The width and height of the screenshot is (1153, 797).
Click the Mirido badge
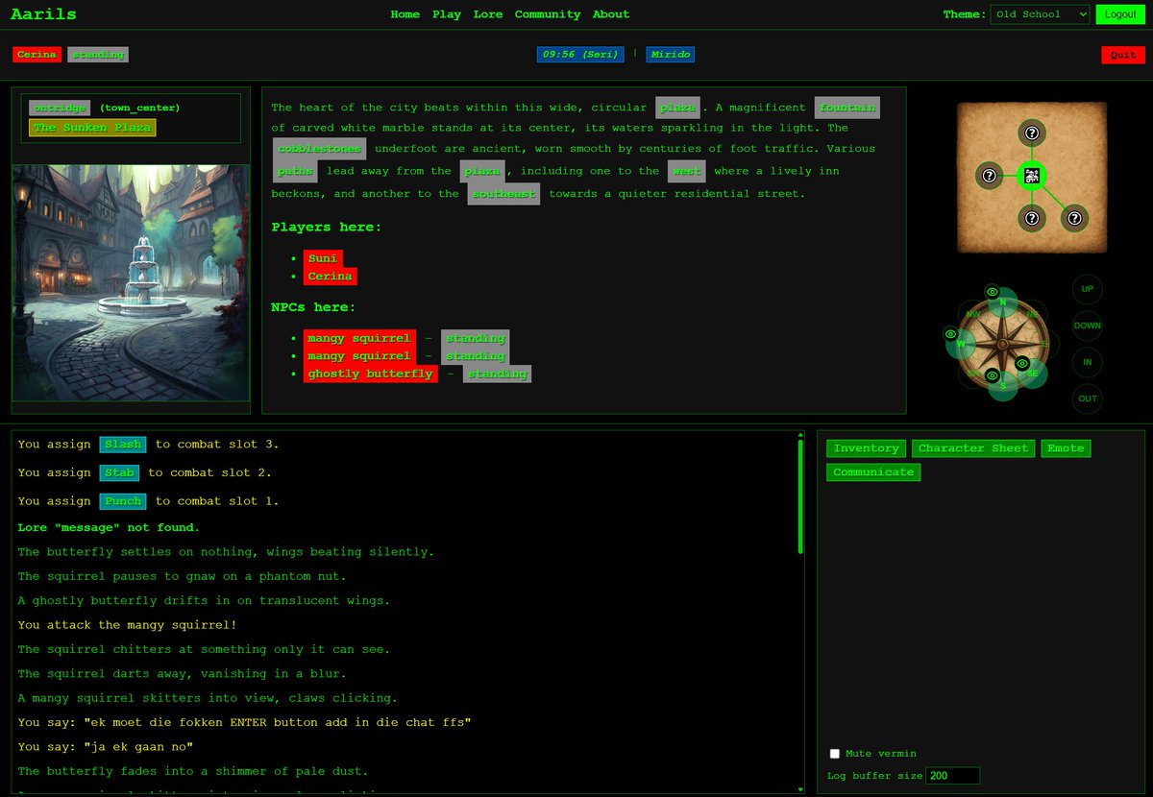click(670, 55)
